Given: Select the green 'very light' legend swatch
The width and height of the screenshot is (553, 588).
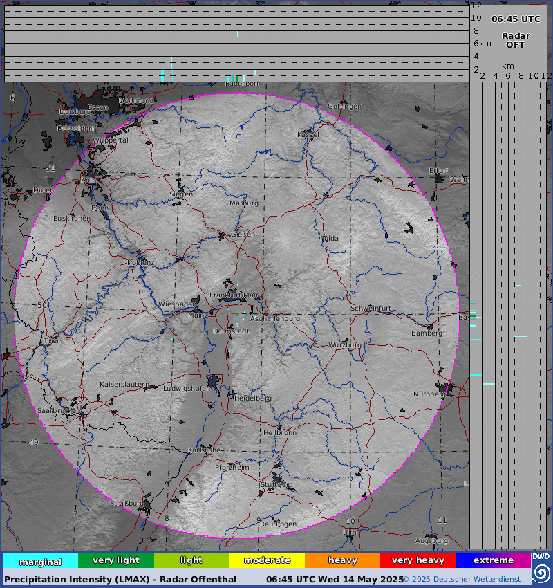Looking at the screenshot, I should (x=116, y=560).
